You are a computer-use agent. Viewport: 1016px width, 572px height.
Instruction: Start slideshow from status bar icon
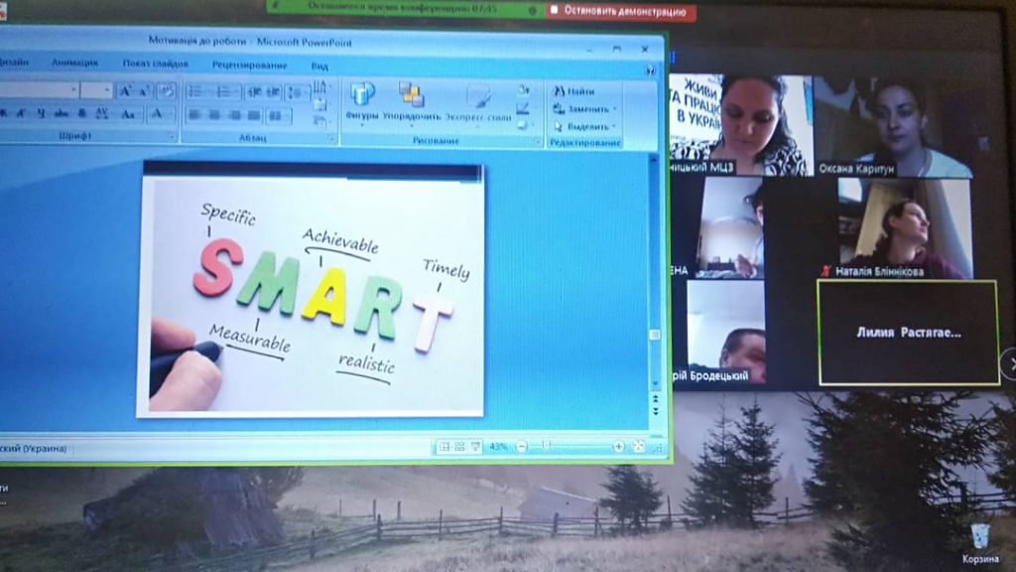475,447
